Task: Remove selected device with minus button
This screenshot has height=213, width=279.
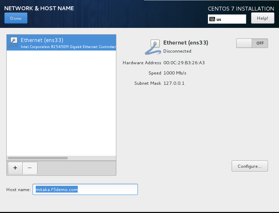Action: 30,168
